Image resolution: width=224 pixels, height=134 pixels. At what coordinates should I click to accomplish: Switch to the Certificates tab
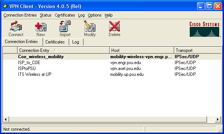point(55,42)
